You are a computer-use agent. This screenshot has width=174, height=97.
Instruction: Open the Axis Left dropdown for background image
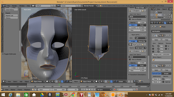140,38
